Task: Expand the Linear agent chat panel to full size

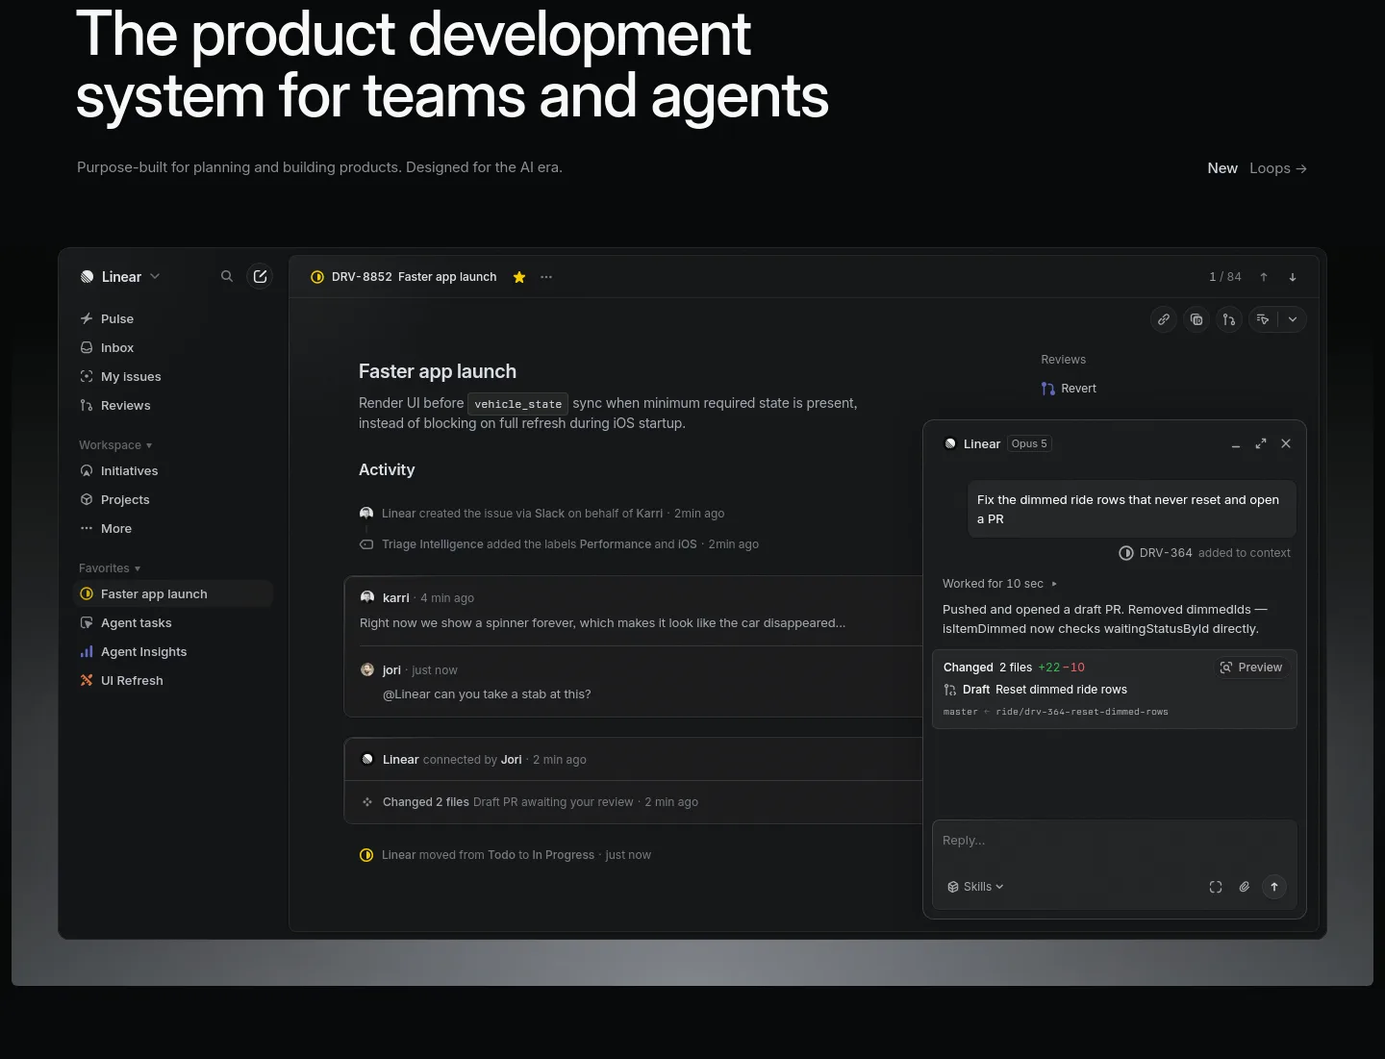Action: tap(1261, 443)
